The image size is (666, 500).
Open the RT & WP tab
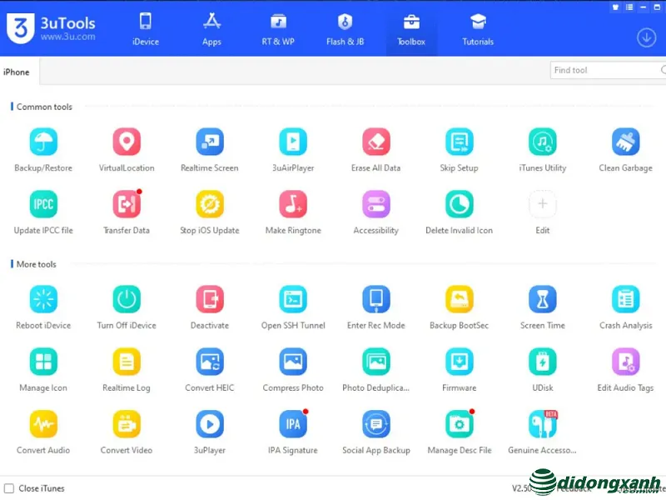click(278, 28)
